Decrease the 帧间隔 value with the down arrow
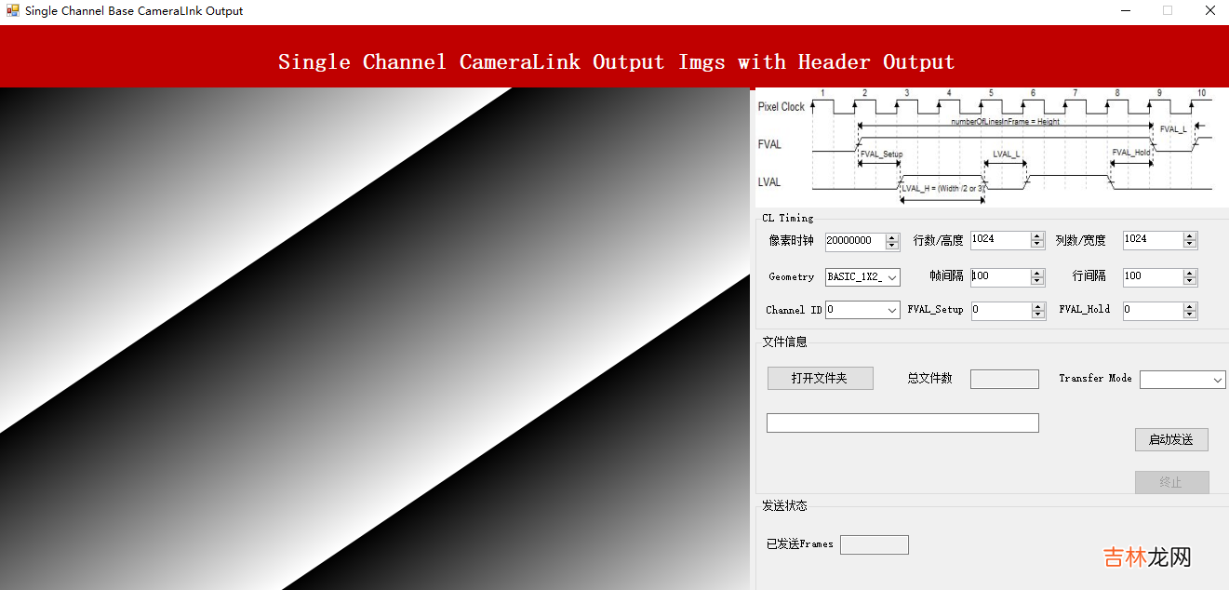 click(1037, 281)
